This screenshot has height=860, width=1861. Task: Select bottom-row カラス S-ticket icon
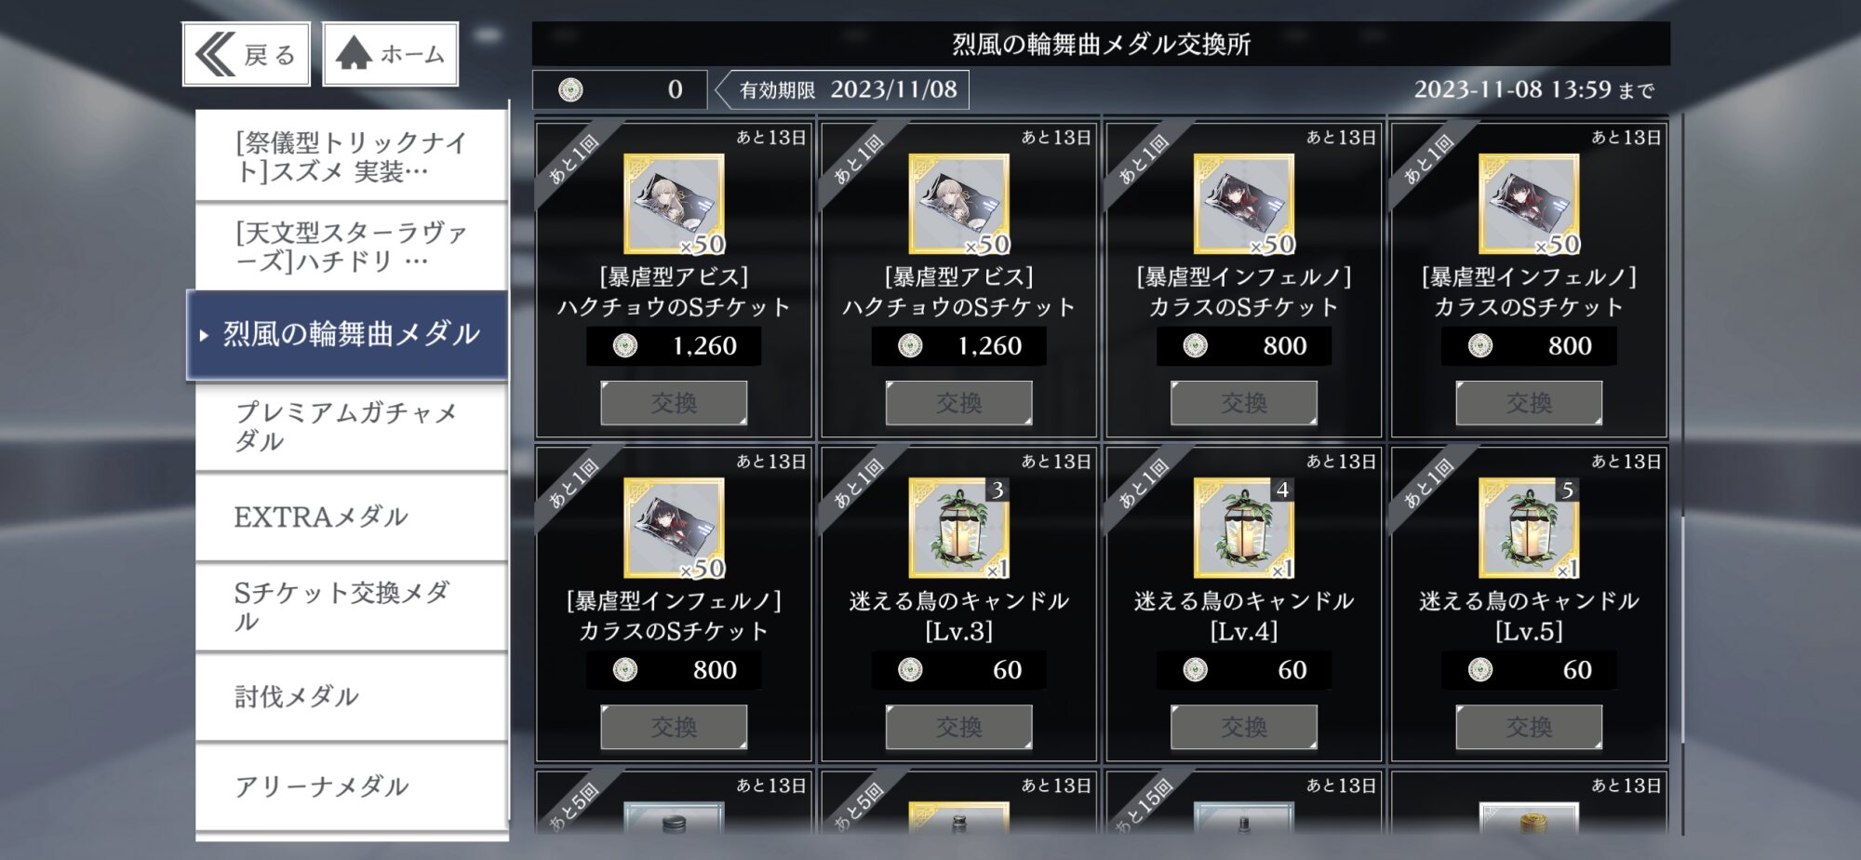click(x=674, y=528)
